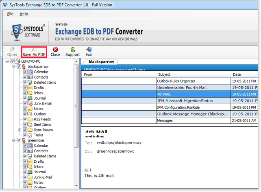Screen dimensions: 261x192
Task: Select the '4th MAil.' message row
Action: 170,94
